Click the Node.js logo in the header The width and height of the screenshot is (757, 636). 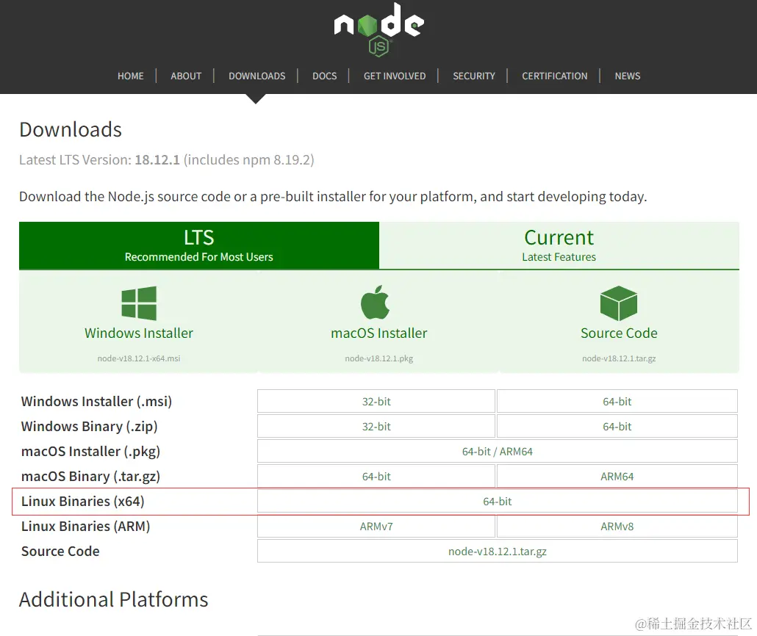point(378,29)
